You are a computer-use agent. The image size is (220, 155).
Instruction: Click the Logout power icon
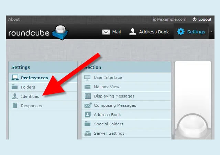point(195,19)
